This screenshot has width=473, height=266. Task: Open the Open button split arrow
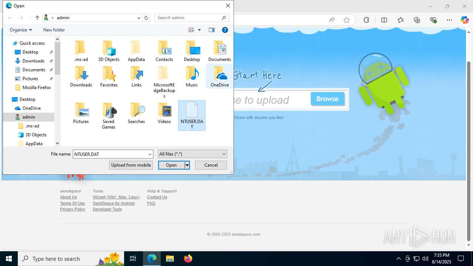(187, 165)
